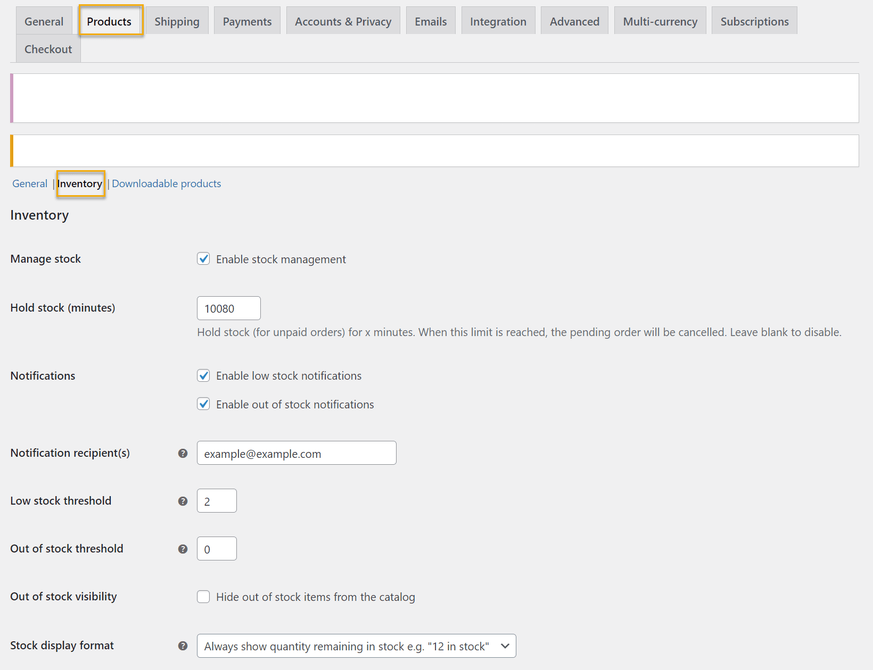Click the Notifications label

click(x=43, y=376)
